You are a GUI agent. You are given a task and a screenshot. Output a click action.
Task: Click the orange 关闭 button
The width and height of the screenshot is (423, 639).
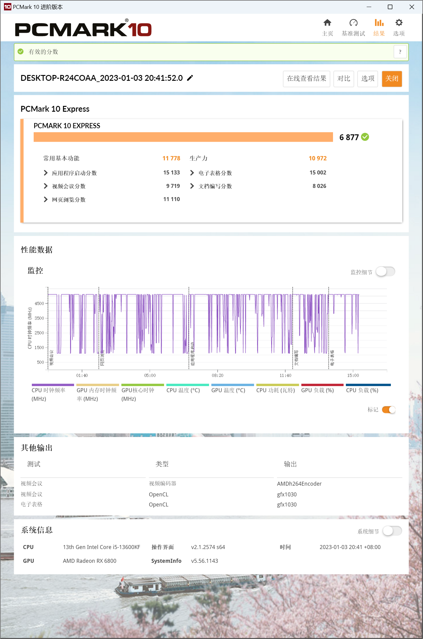coord(392,79)
